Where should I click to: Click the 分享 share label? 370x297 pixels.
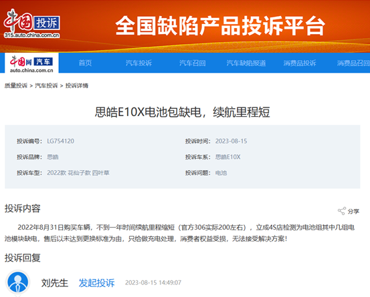click(x=353, y=212)
